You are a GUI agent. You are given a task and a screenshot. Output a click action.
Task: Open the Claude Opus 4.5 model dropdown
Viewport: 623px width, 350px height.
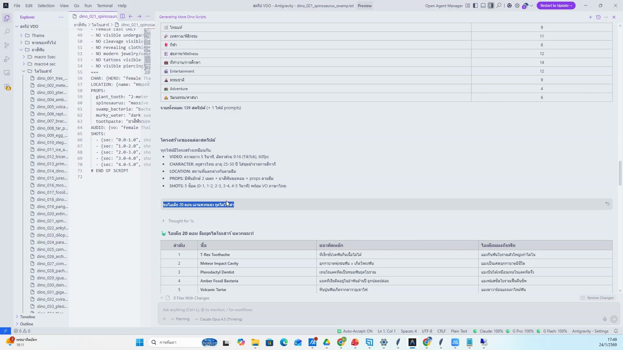point(221,319)
